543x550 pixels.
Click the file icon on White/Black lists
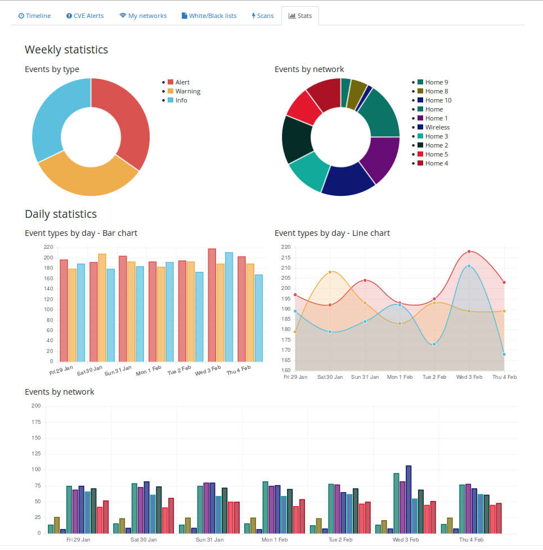pos(184,16)
